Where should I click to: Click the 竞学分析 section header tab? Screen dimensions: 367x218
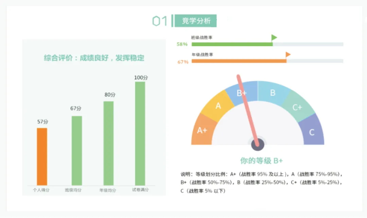pos(195,20)
